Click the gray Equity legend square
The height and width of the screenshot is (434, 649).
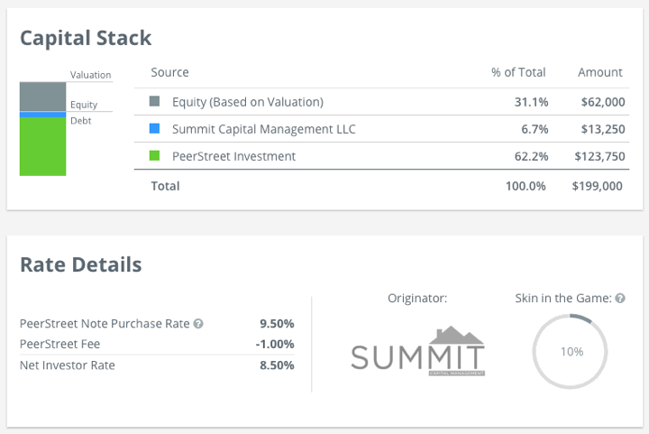tap(155, 102)
